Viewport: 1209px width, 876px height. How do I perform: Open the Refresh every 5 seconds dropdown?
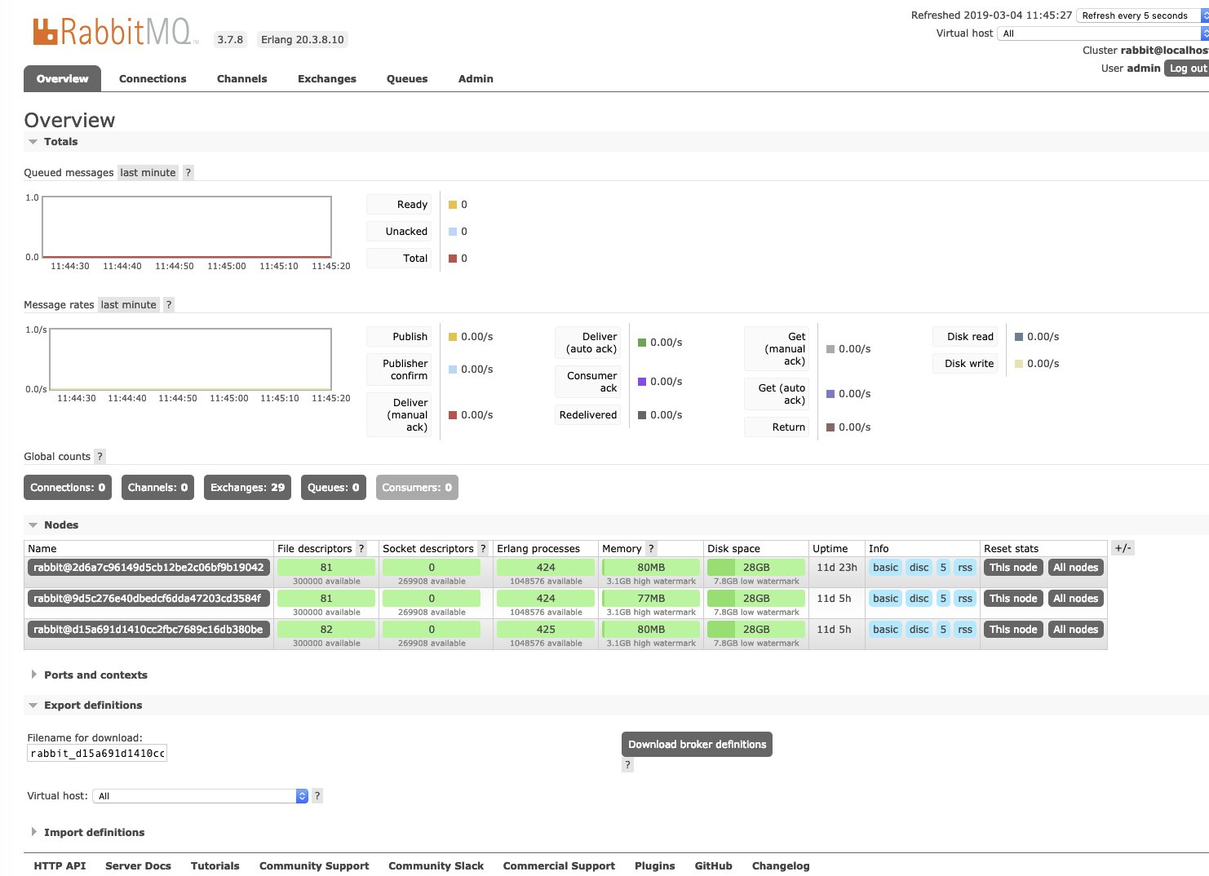pyautogui.click(x=1140, y=15)
